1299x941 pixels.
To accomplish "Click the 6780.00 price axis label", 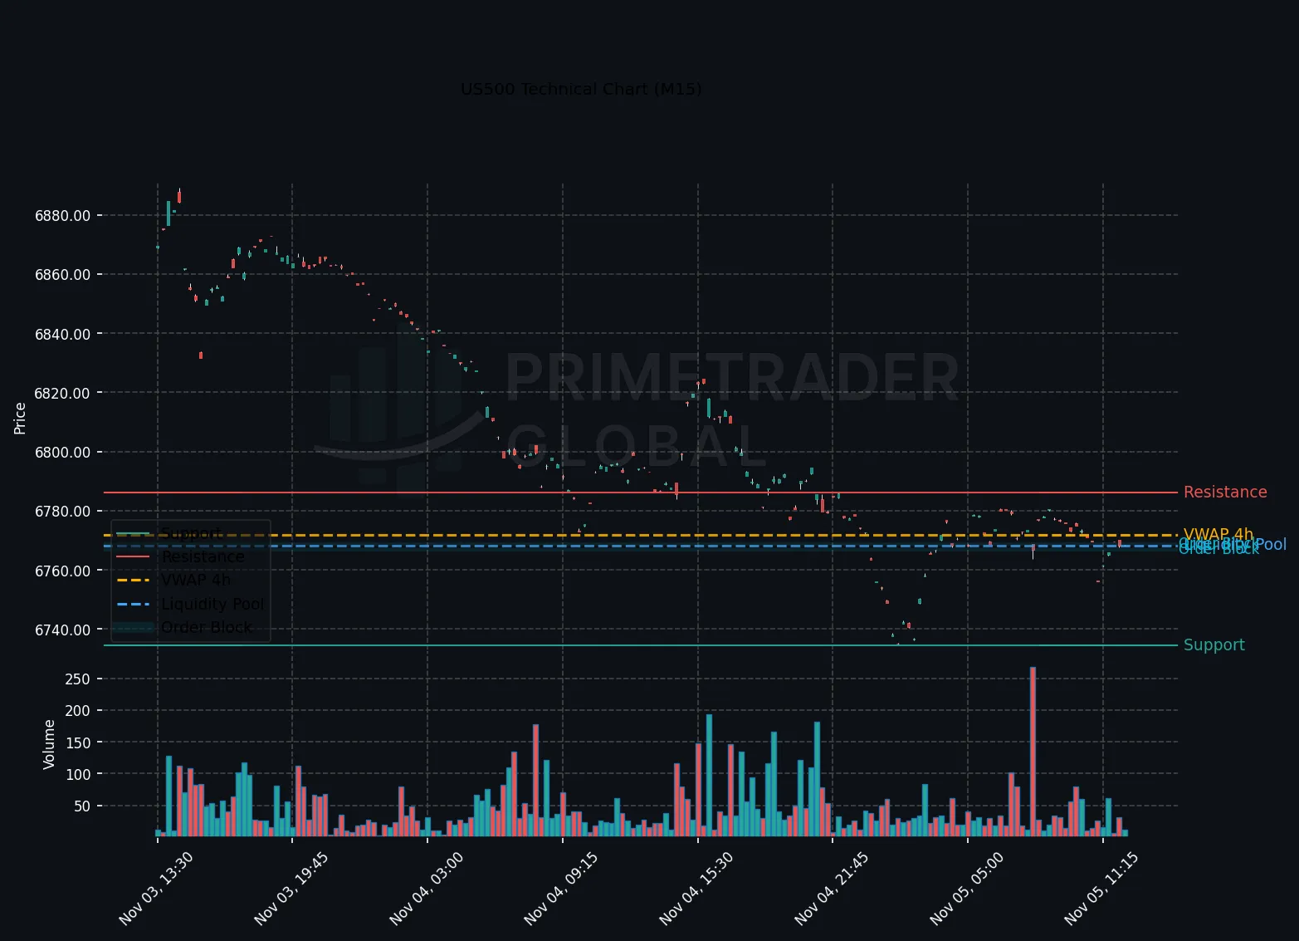I will click(x=62, y=512).
